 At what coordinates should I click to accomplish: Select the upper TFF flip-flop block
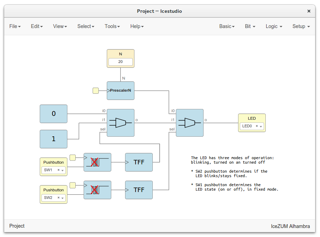coord(139,162)
